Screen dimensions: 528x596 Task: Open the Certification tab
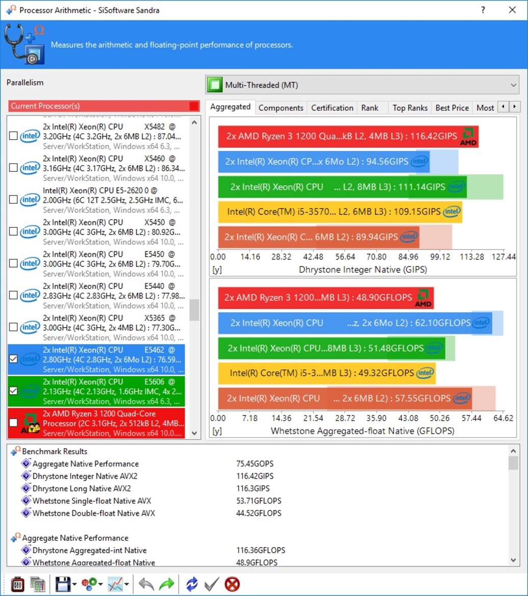tap(332, 108)
